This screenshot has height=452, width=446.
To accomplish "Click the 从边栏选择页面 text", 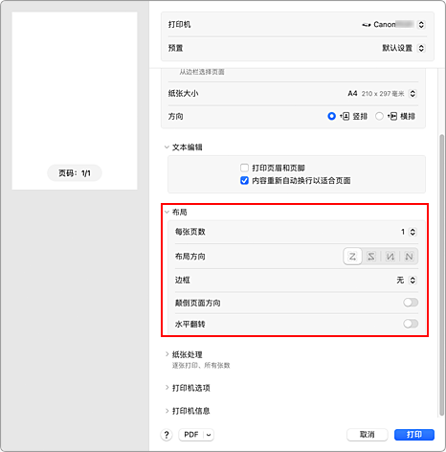I will tap(202, 72).
